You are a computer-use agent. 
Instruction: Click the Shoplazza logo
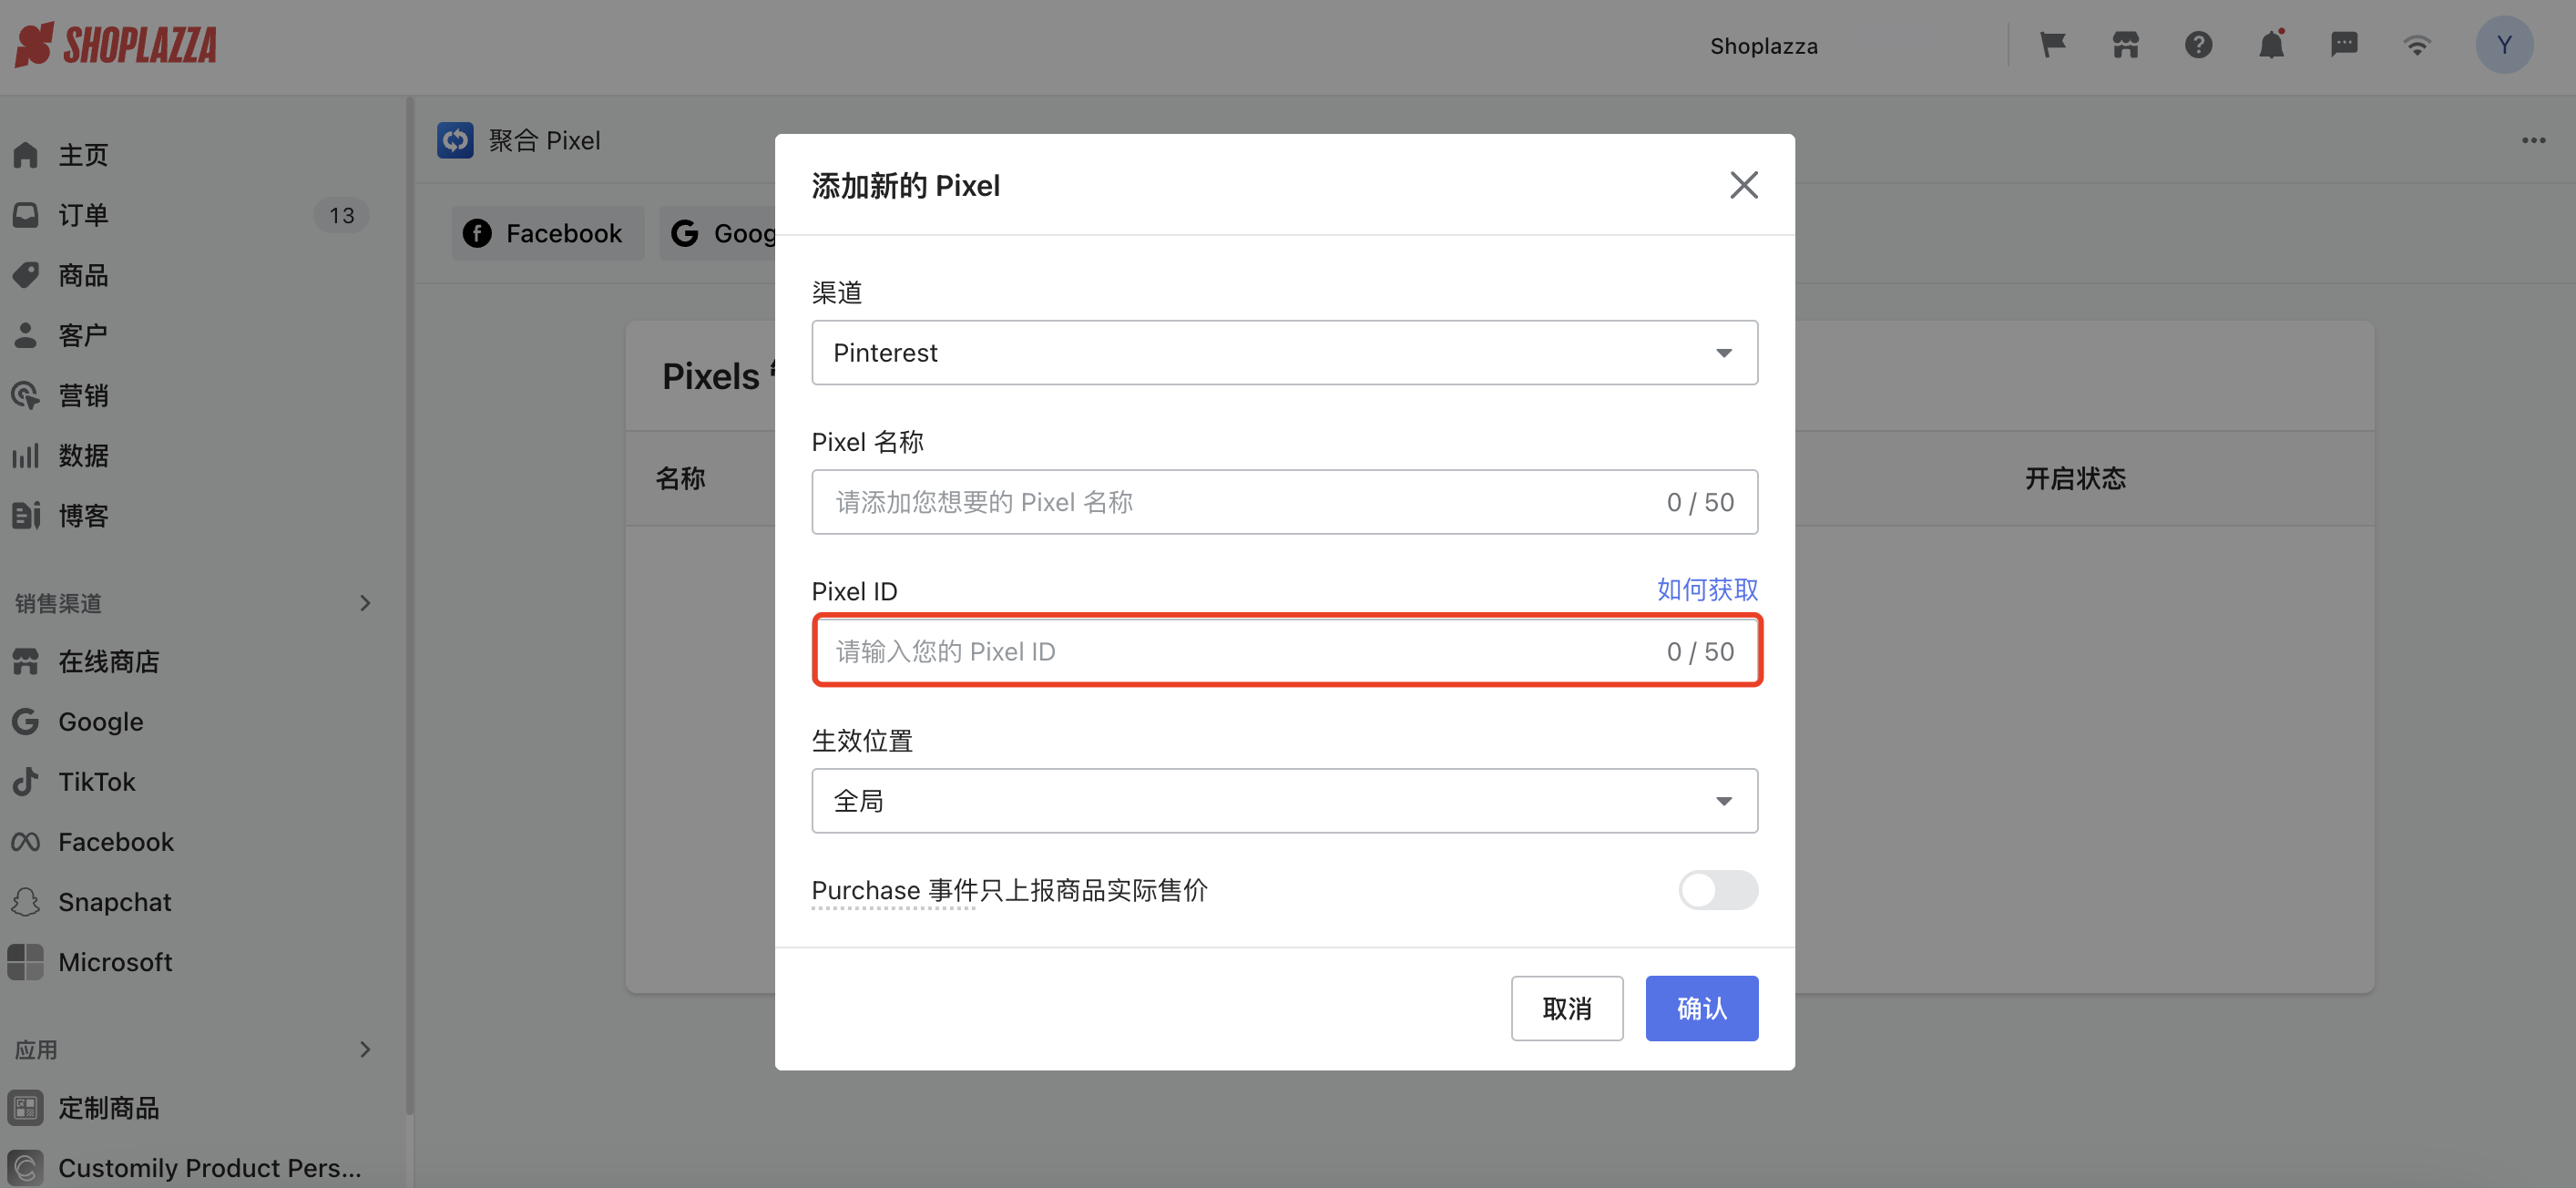tap(116, 45)
